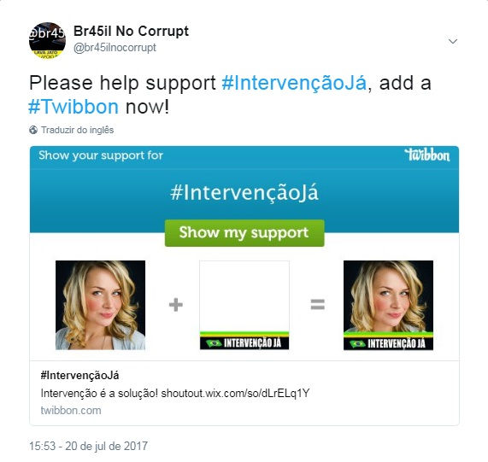Image resolution: width=488 pixels, height=462 pixels.
Task: Open the Br45il No Corrupt display name
Action: (x=131, y=32)
